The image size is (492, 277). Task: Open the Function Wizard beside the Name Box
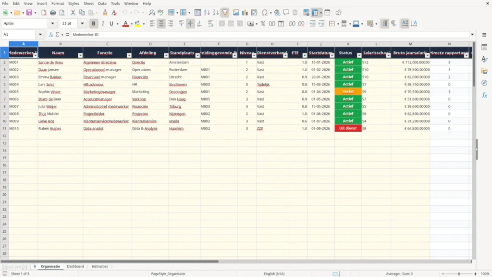tap(51, 35)
